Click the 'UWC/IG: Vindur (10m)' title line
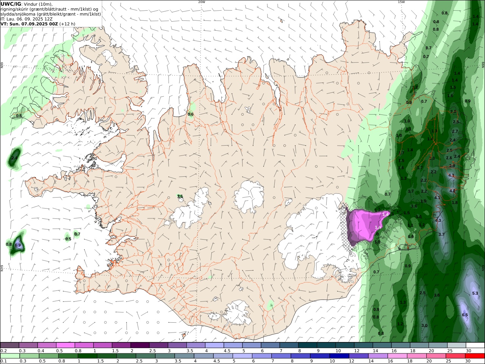The width and height of the screenshot is (485, 364). coord(27,4)
